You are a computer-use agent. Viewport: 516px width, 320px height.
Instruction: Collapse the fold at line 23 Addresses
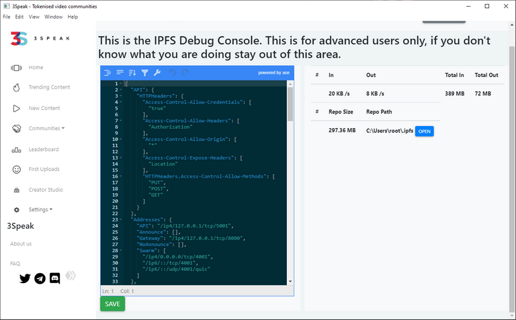pyautogui.click(x=121, y=219)
